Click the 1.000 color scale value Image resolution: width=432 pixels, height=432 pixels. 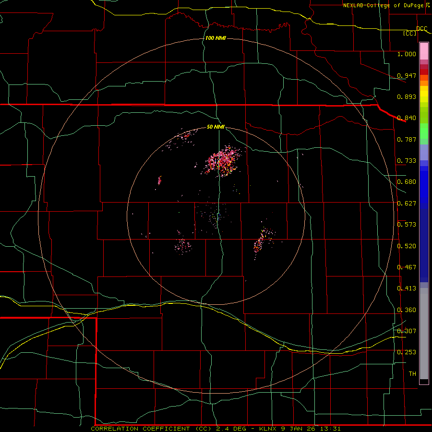(407, 54)
